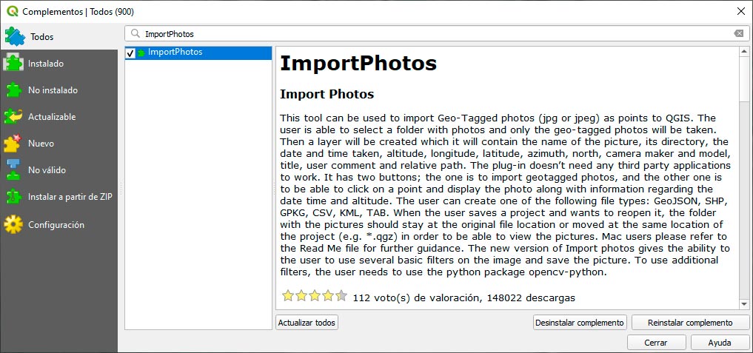
Task: Click the star rating row
Action: pyautogui.click(x=314, y=296)
